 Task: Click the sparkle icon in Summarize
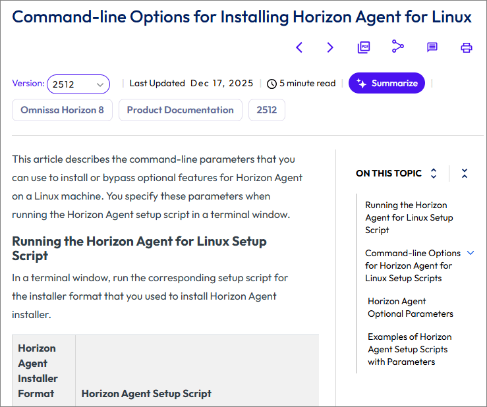pos(361,84)
